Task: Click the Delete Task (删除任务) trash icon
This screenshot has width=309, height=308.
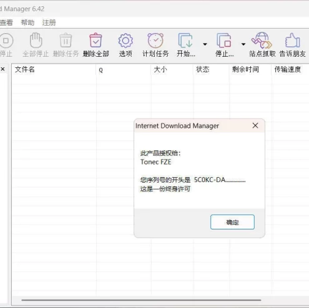Action: tap(66, 41)
